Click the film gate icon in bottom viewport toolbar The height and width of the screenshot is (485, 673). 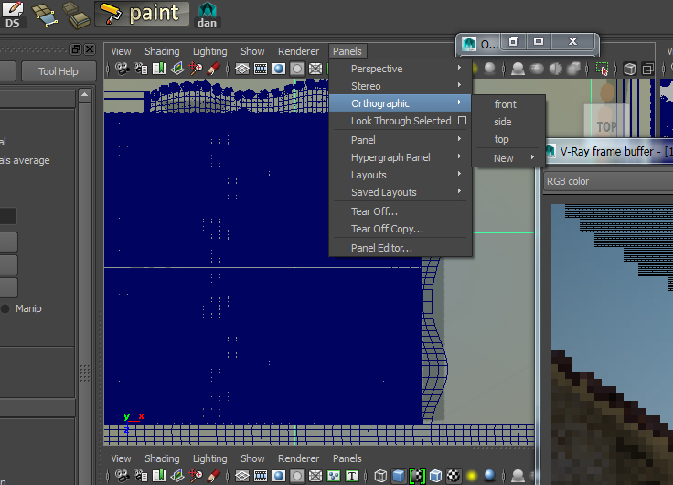pyautogui.click(x=261, y=476)
